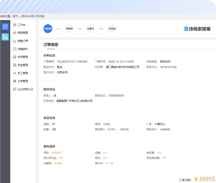Click address 福建省厦门市海沧区文教路66号
The height and width of the screenshot is (183, 216).
74,101
